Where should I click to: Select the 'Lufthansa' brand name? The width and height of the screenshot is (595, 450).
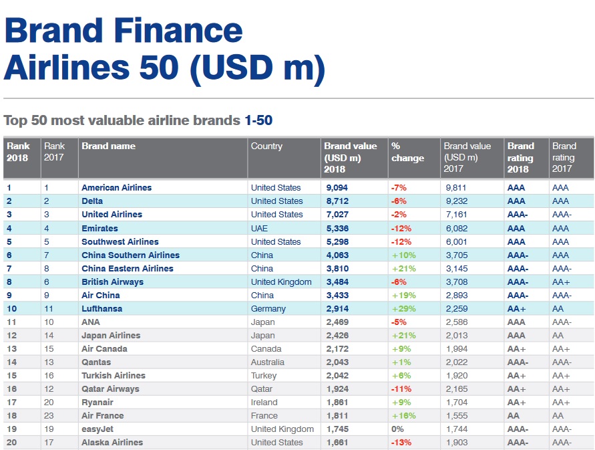pyautogui.click(x=102, y=309)
